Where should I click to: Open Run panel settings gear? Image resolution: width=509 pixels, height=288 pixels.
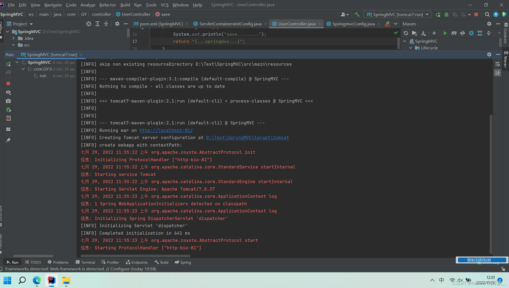489,54
